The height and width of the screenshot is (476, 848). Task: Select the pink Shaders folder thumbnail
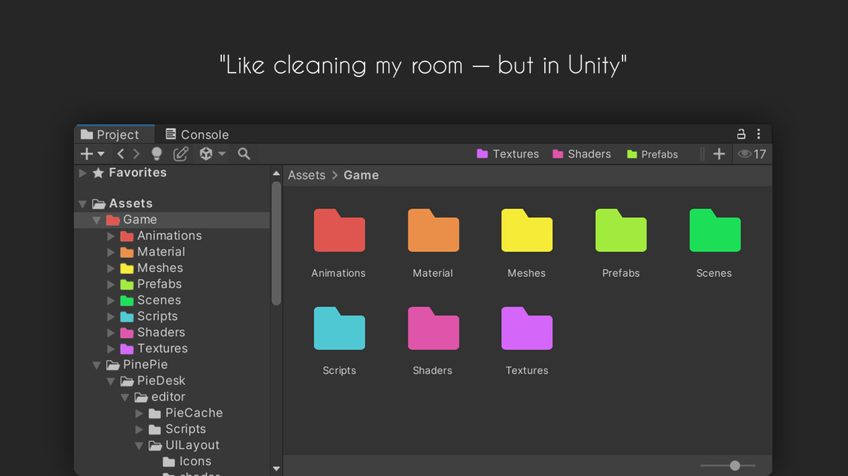[x=433, y=328]
